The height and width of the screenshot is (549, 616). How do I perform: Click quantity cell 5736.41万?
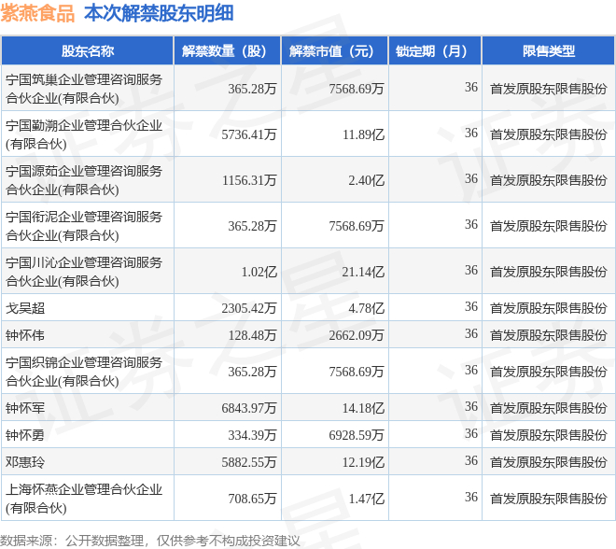pos(249,134)
